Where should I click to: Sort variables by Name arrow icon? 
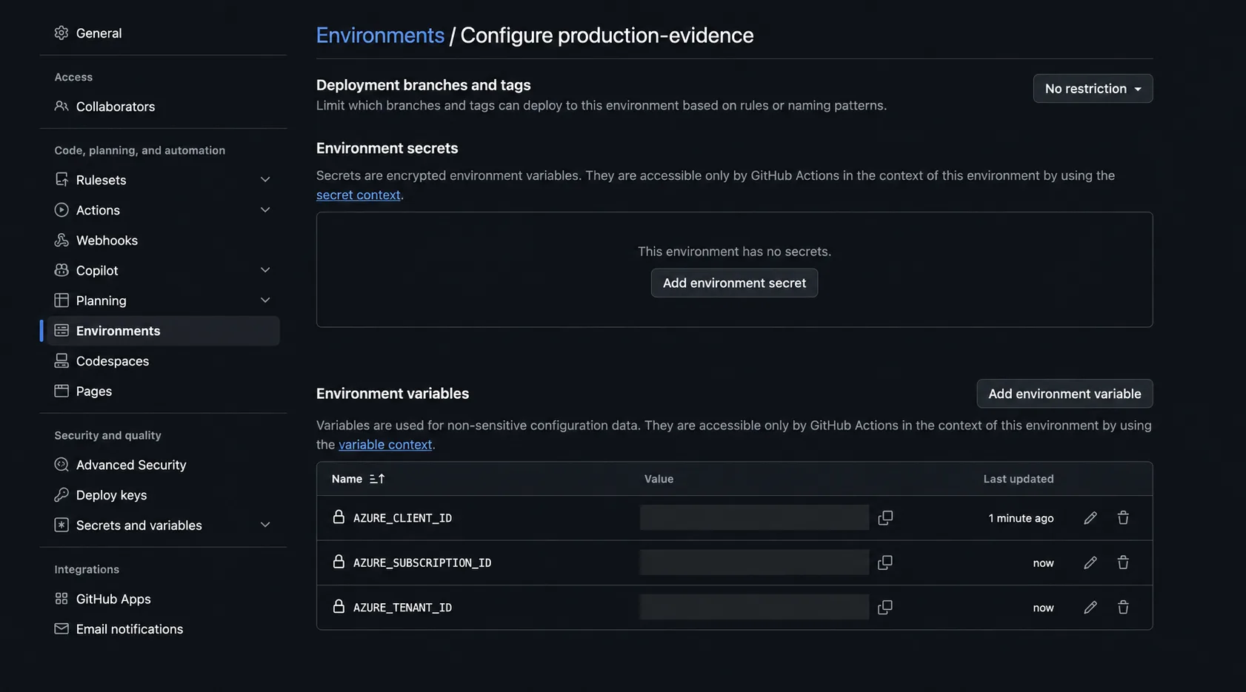click(377, 479)
